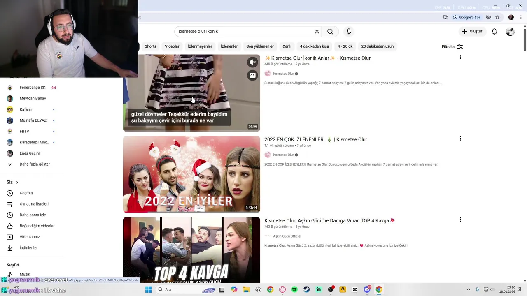527x296 pixels.
Task: Click the taskbar Ara search box
Action: 186,289
